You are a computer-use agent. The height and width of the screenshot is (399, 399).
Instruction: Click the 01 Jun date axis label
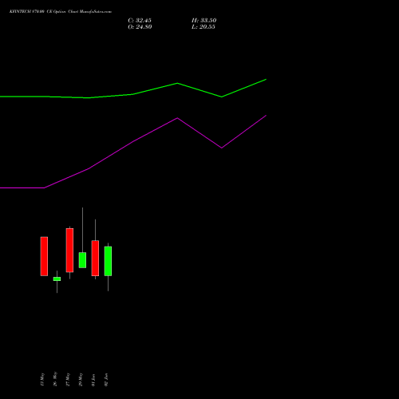[x=93, y=380]
